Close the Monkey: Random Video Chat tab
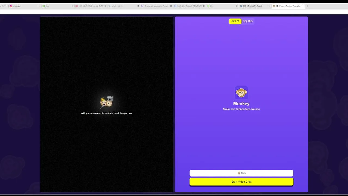This screenshot has width=348, height=196. click(x=303, y=6)
